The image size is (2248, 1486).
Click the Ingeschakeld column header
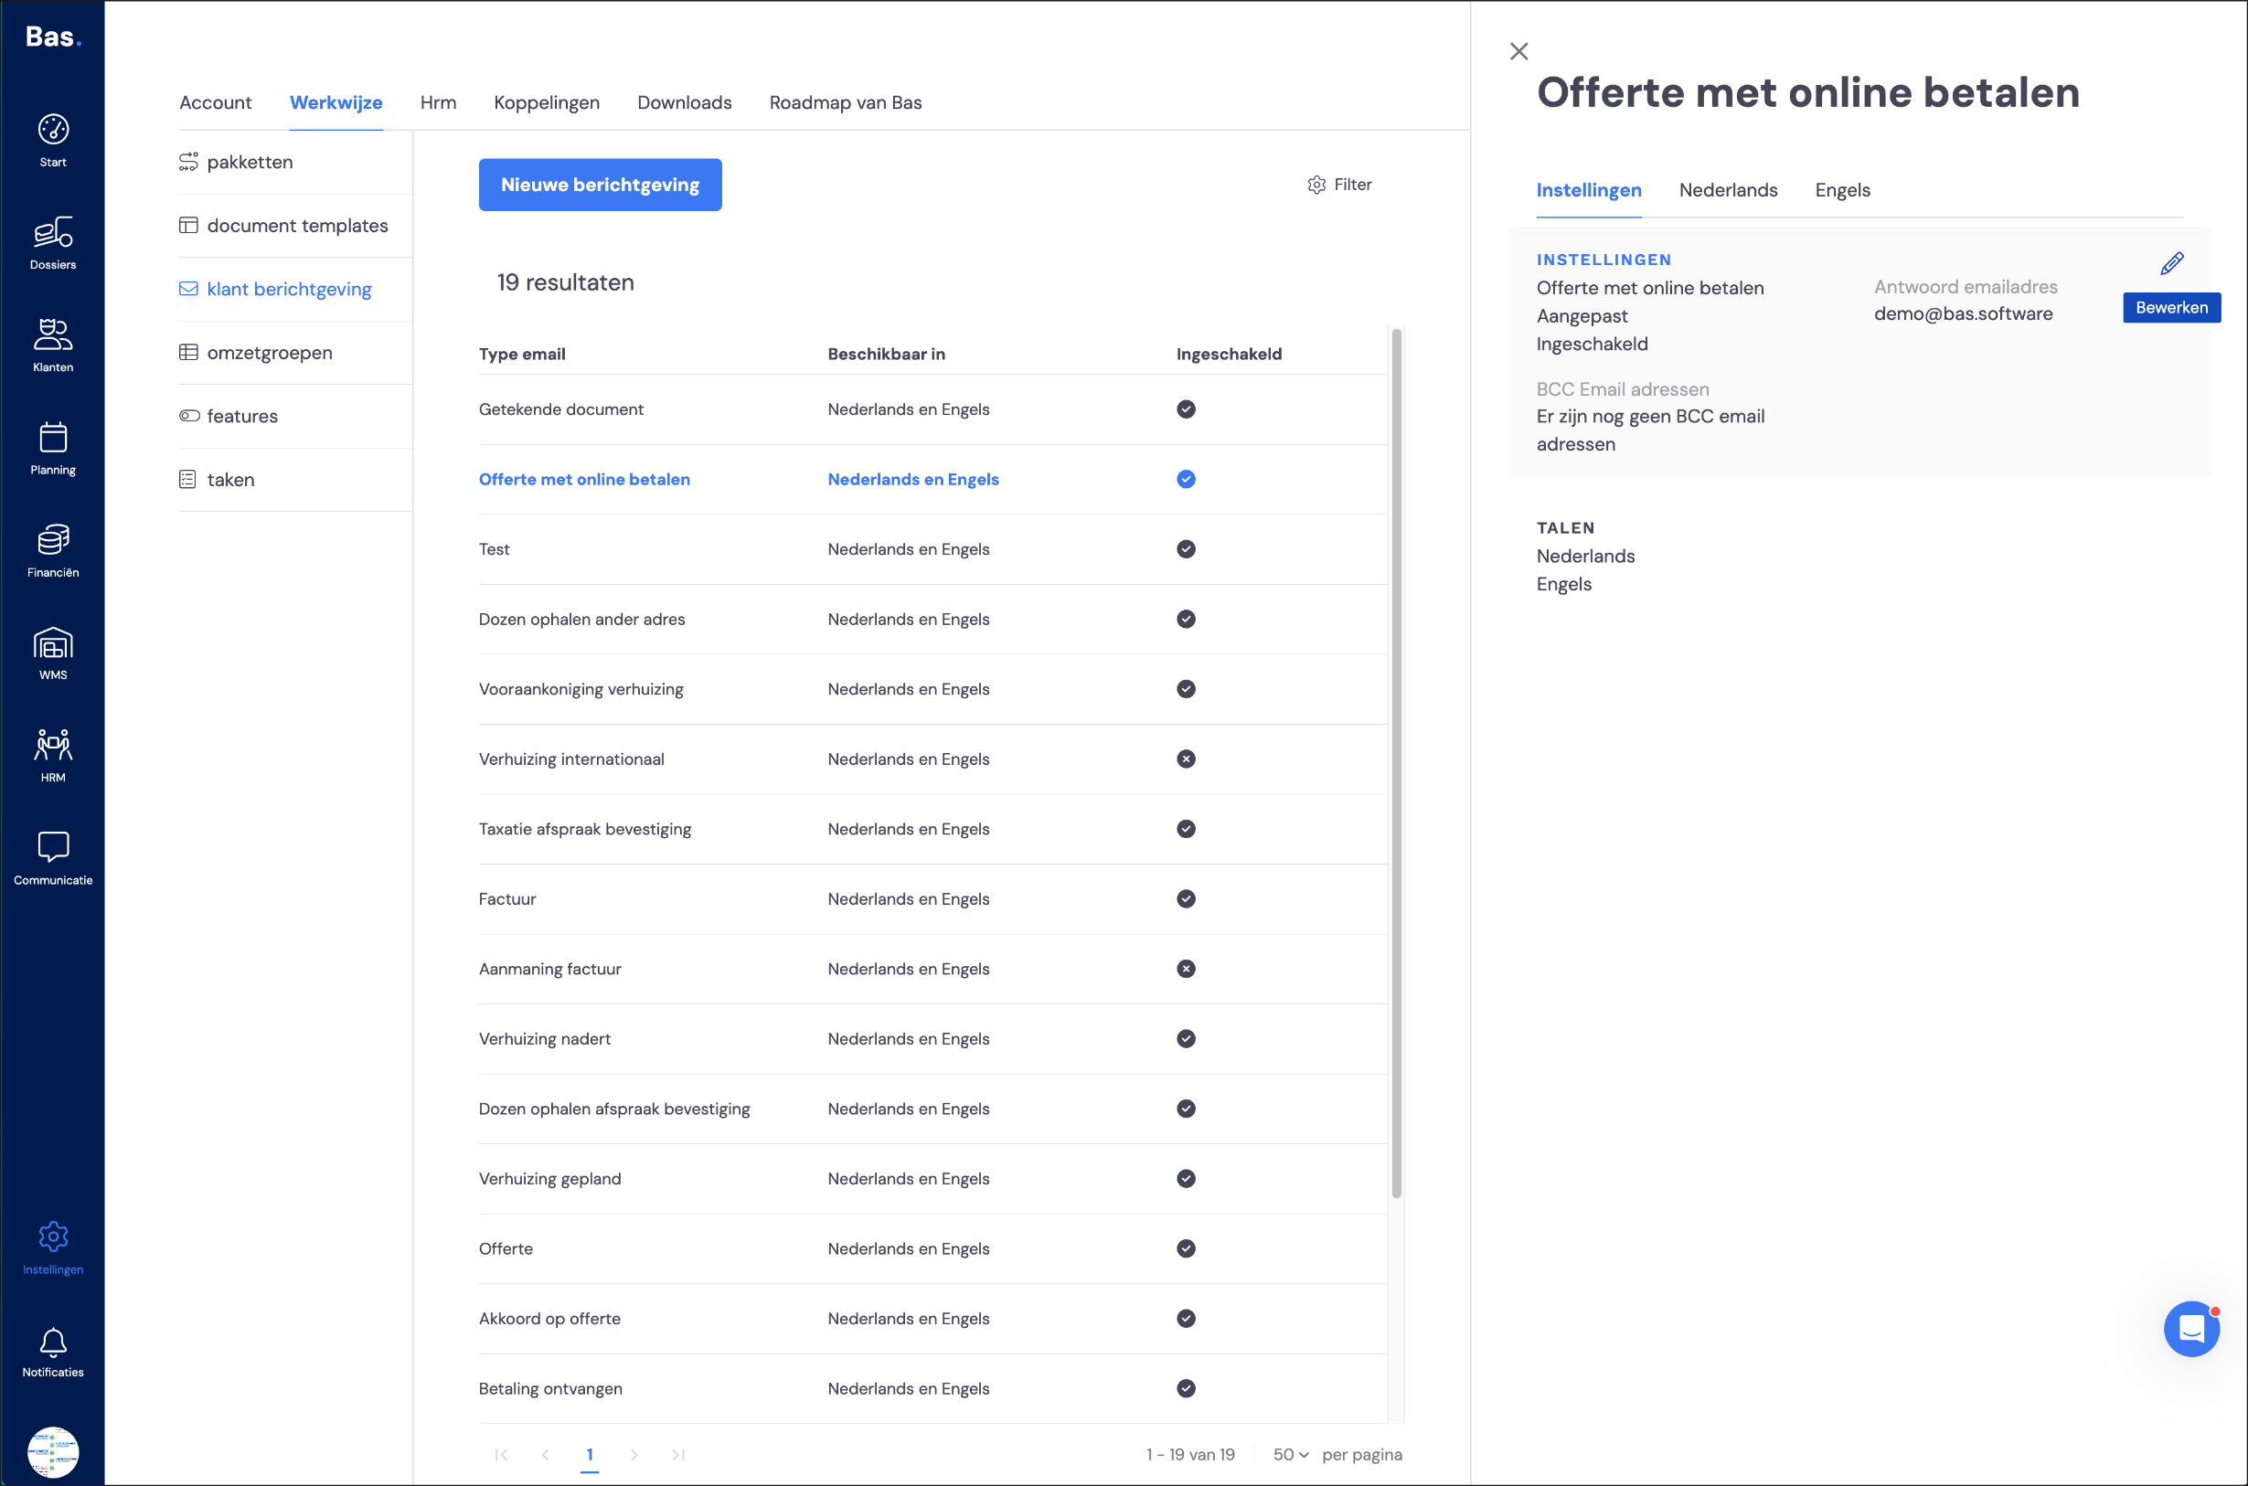[x=1230, y=355]
